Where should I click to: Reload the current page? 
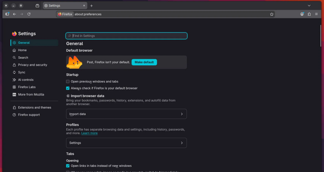point(29,14)
